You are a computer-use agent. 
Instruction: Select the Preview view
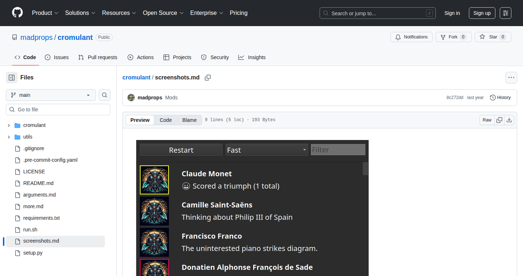[140, 120]
